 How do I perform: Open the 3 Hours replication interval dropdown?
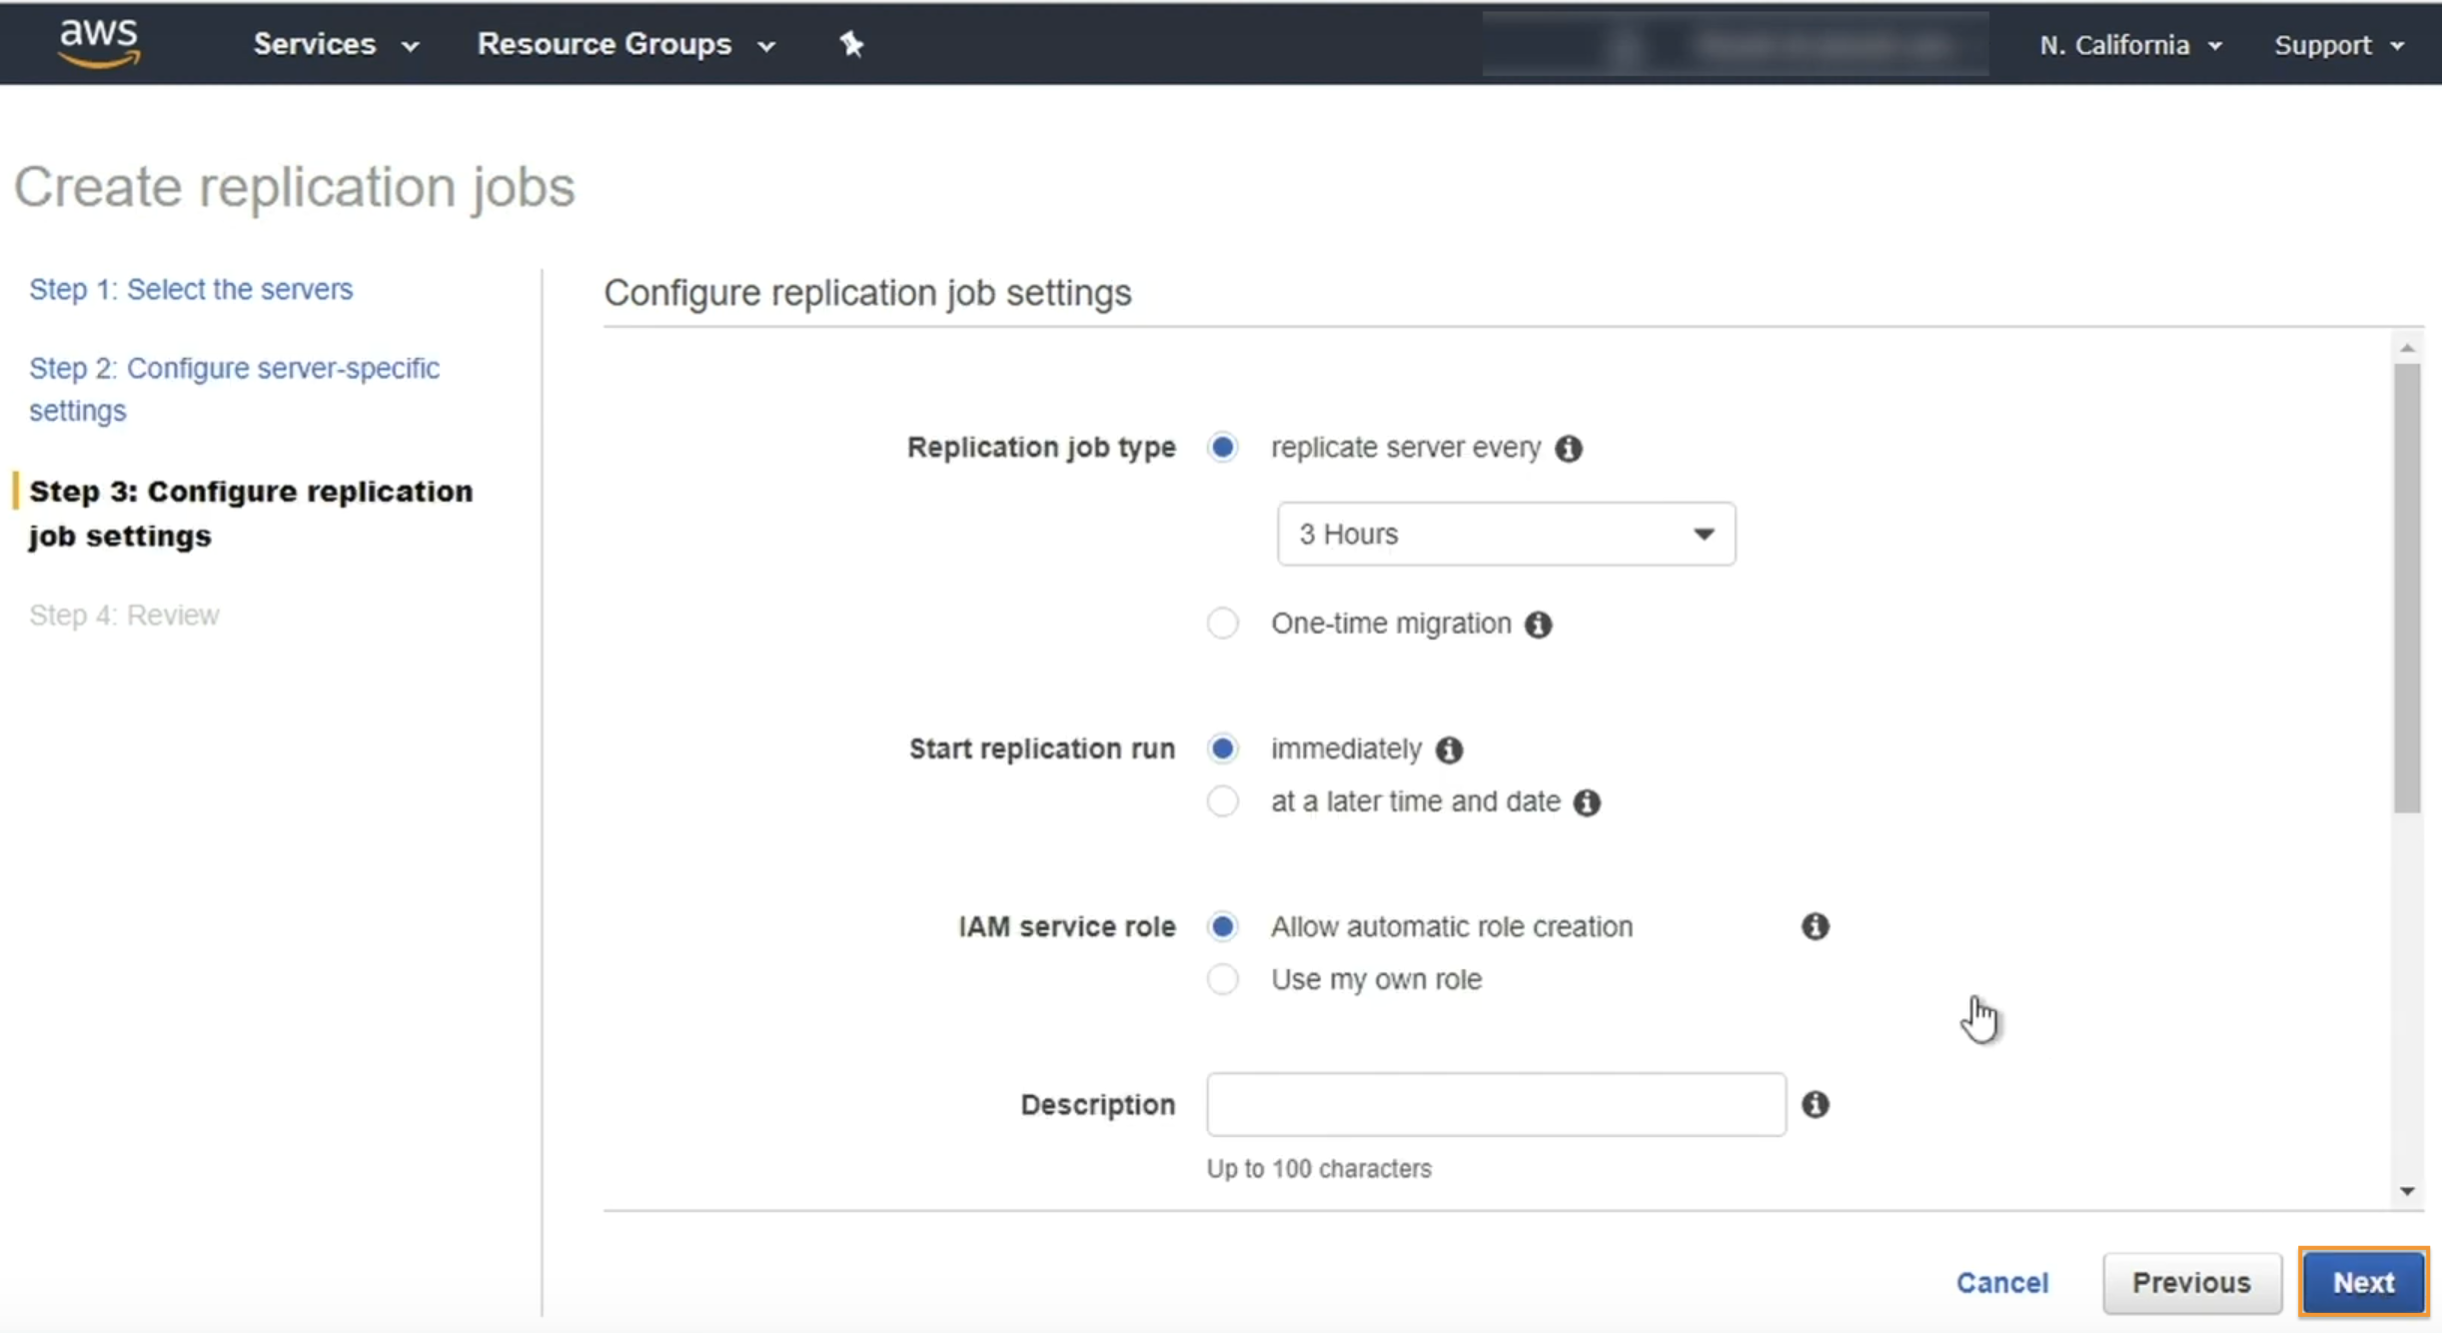click(1505, 534)
